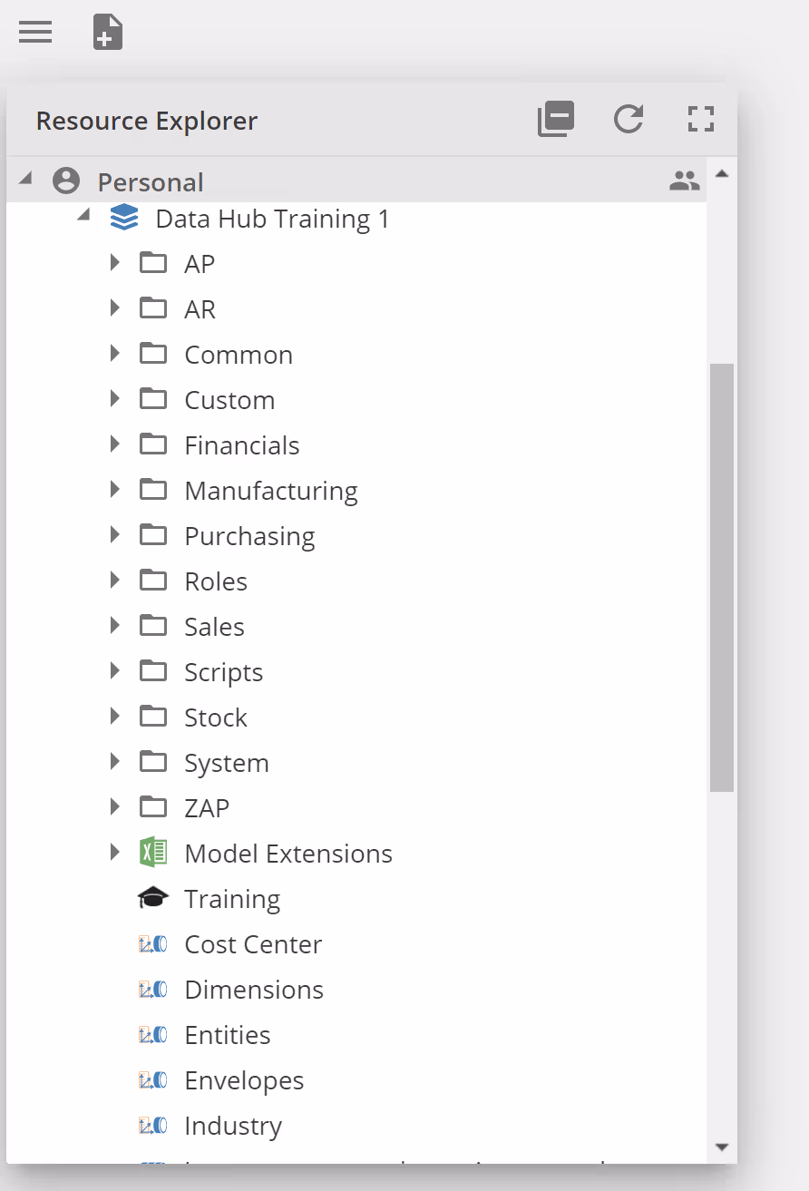The width and height of the screenshot is (809, 1191).
Task: Expand the Financials folder arrow
Action: coord(114,444)
